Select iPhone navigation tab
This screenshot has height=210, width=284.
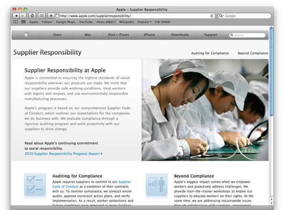(149, 35)
